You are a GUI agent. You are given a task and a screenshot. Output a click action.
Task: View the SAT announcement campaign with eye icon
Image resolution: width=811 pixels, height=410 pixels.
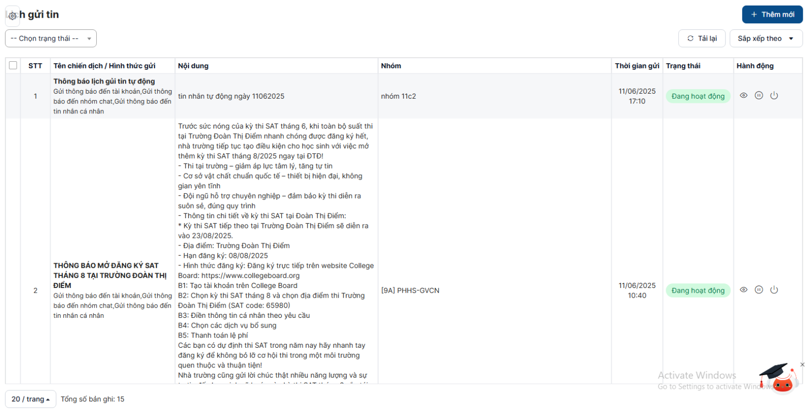744,290
